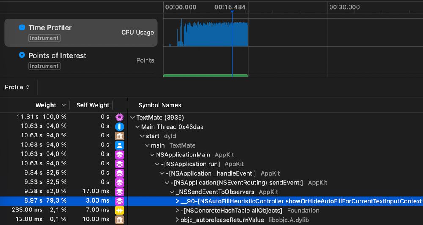Click the Points track label
This screenshot has height=225, width=423.
click(x=145, y=60)
